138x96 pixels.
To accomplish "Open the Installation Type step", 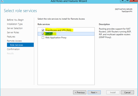I will tap(15, 24).
